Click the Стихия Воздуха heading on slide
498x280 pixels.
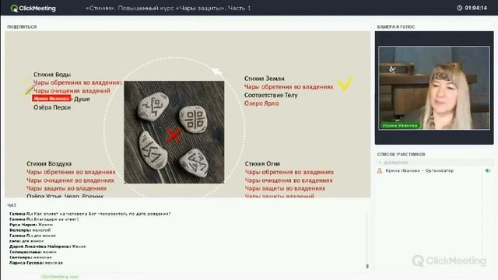49,164
